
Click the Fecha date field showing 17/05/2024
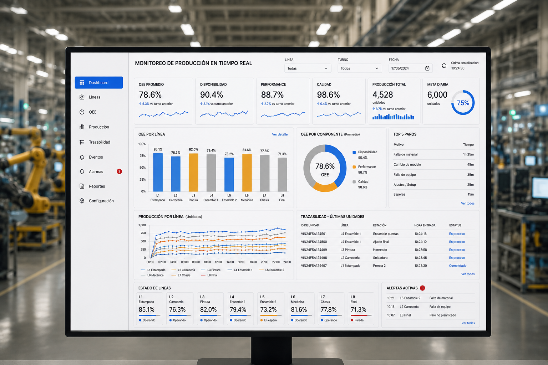[x=411, y=68]
